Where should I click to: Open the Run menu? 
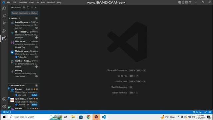point(43,2)
